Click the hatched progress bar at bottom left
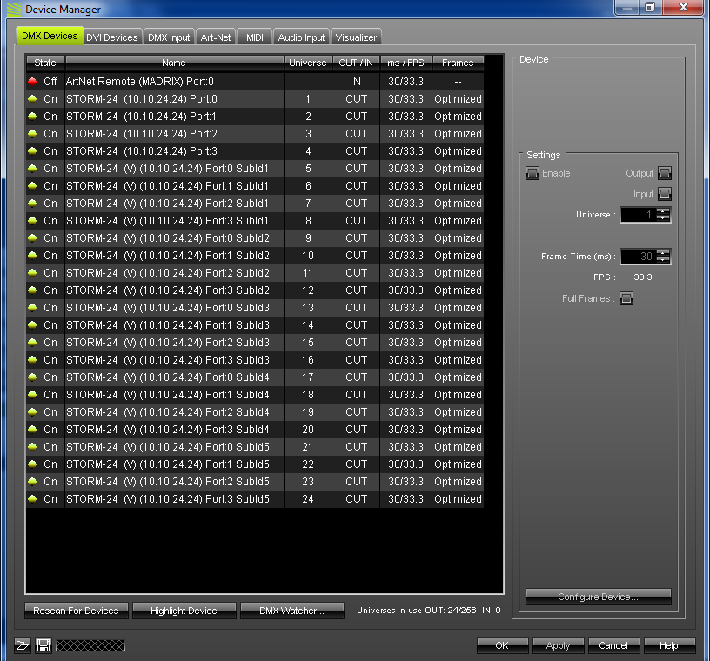The height and width of the screenshot is (661, 710). [90, 645]
